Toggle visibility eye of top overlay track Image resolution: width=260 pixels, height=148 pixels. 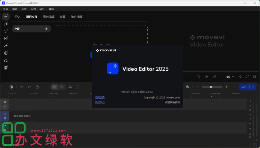coord(5,102)
